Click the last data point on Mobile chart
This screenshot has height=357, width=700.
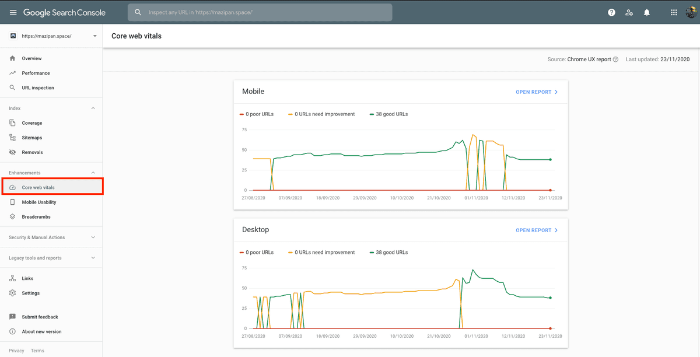pyautogui.click(x=550, y=160)
